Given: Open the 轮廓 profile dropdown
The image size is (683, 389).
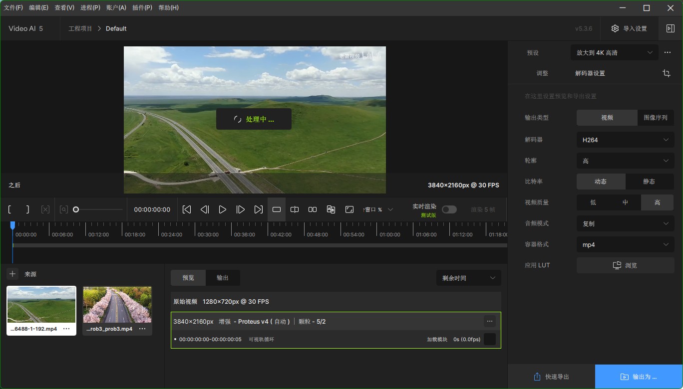Looking at the screenshot, I should (625, 161).
